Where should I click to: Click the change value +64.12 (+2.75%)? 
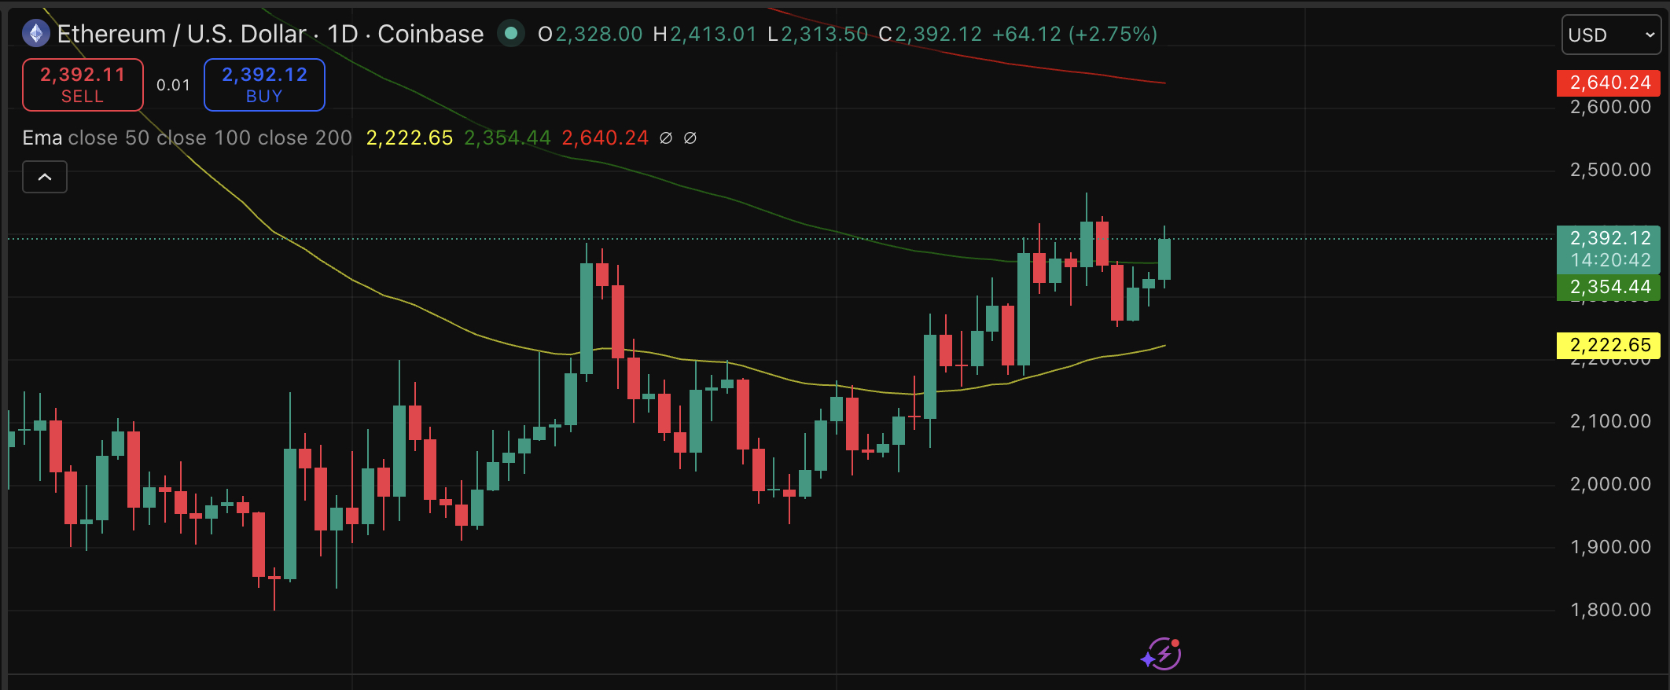click(1074, 34)
